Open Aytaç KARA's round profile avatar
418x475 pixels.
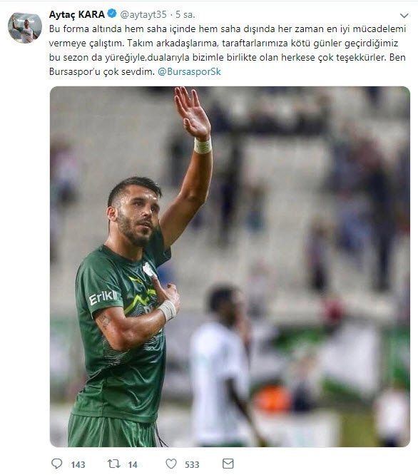(25, 28)
